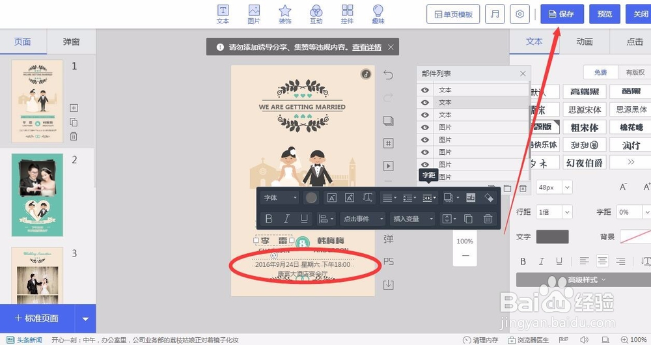Change text direction in floating toolbar

point(367,198)
